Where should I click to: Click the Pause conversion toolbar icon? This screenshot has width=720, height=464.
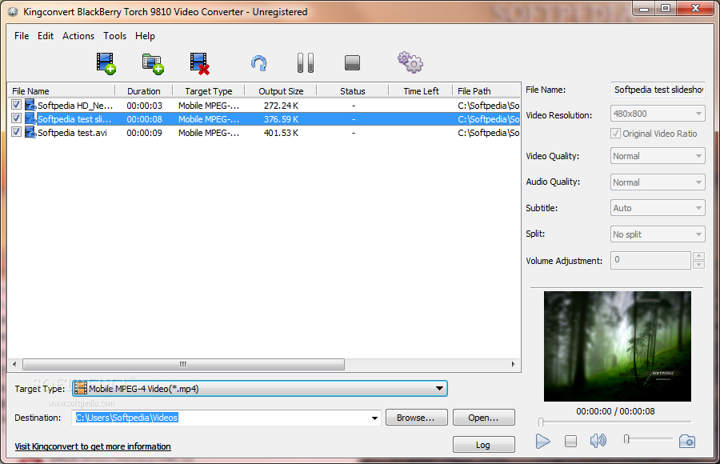(x=306, y=63)
